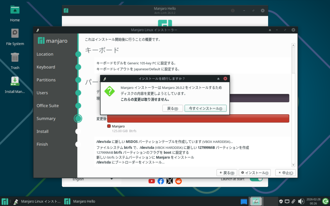The width and height of the screenshot is (330, 206).
Task: Click the 今すぐインストール button
Action: coord(205,108)
